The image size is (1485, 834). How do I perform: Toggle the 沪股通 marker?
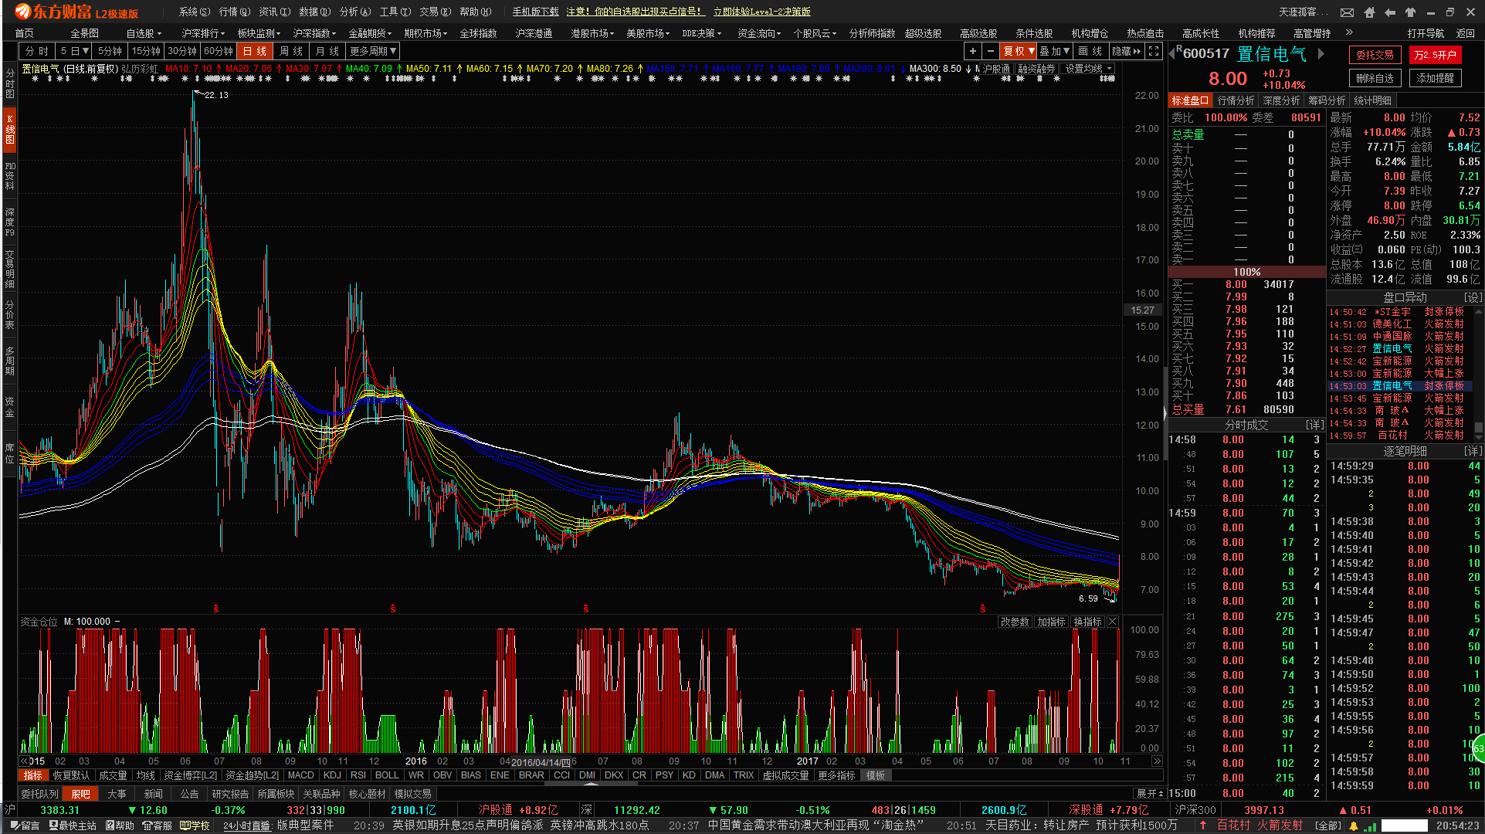(995, 69)
